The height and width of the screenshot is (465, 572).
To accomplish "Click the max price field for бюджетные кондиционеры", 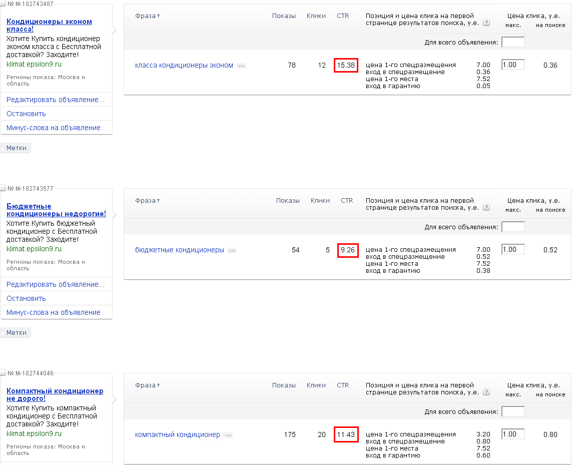I will [513, 249].
